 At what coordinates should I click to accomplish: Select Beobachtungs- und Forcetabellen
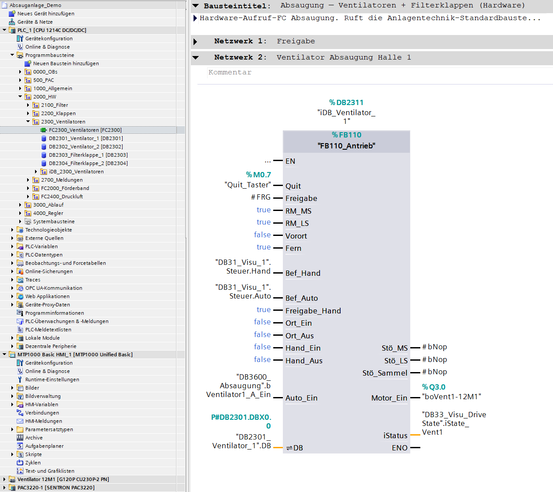66,263
